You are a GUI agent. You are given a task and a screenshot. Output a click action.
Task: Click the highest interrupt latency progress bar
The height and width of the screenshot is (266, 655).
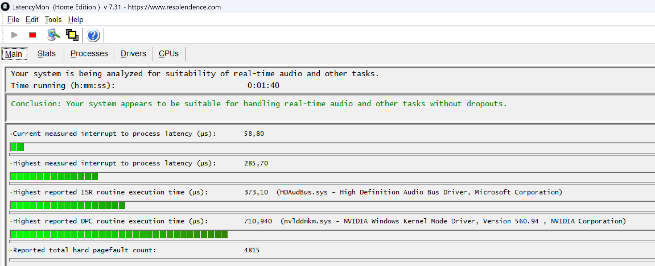pos(54,176)
